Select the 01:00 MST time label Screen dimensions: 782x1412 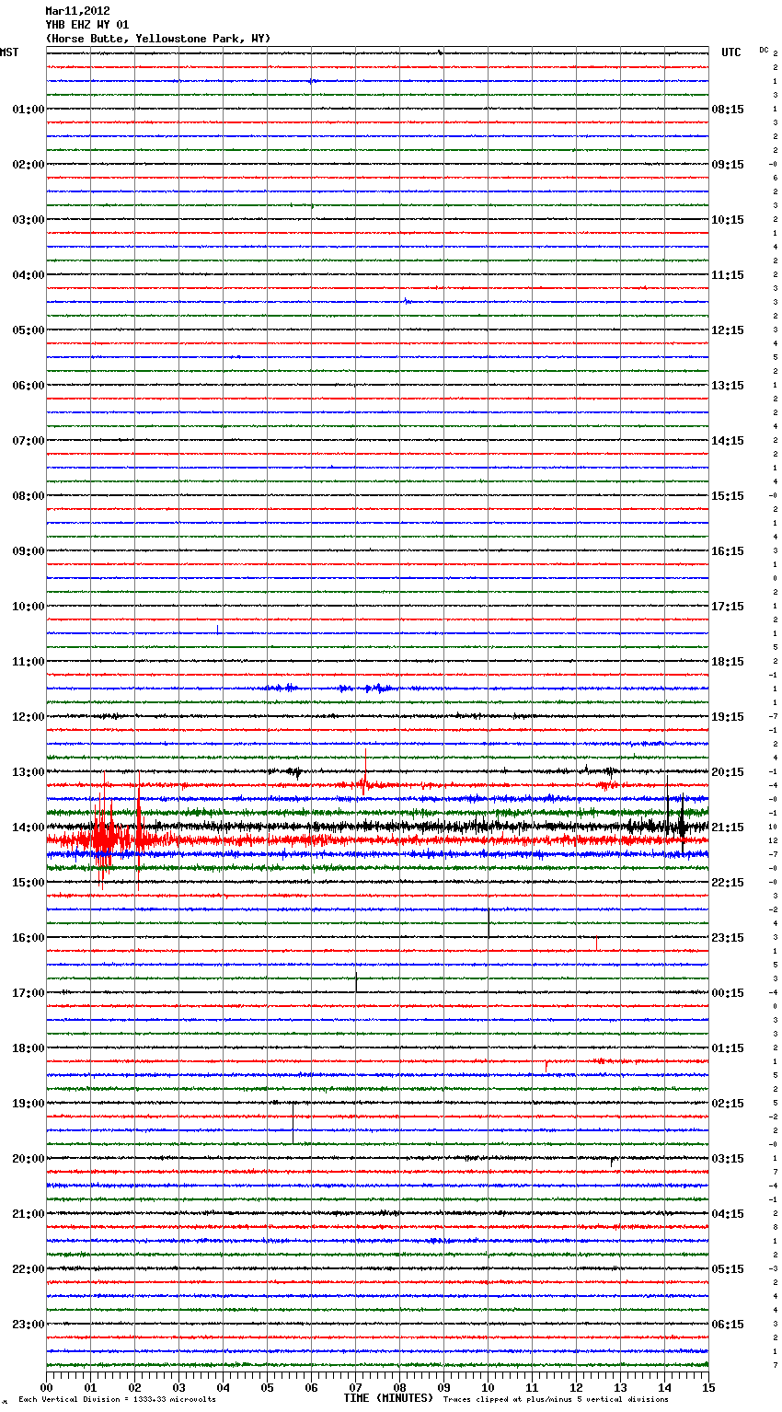(x=28, y=110)
